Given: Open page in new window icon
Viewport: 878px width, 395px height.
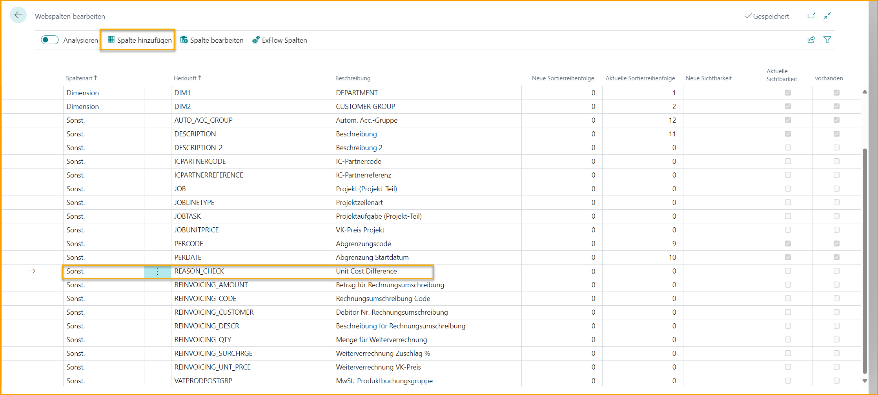Looking at the screenshot, I should coord(811,16).
